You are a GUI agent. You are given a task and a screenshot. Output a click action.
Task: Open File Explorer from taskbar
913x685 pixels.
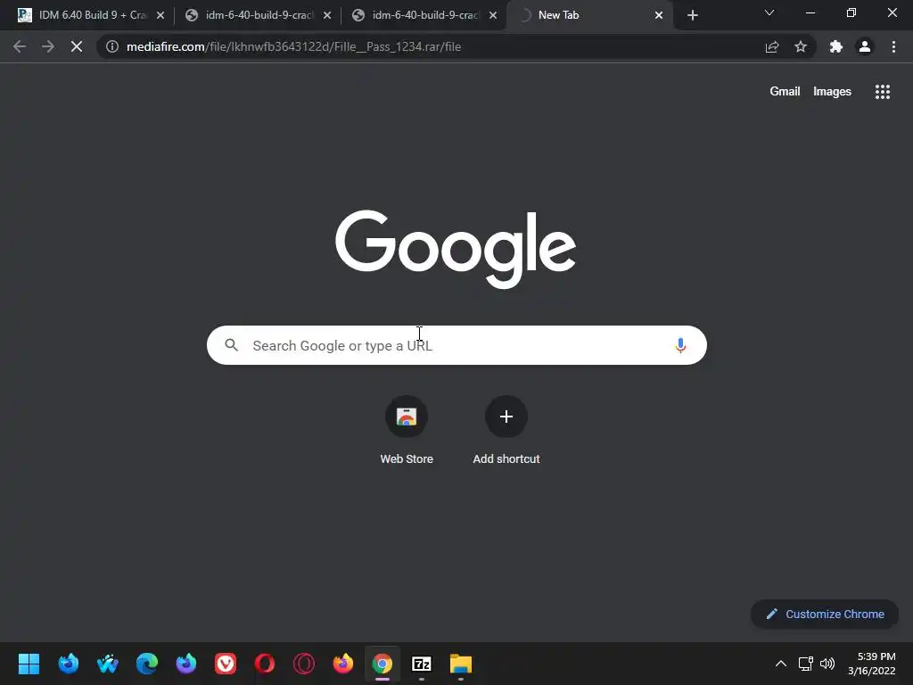pyautogui.click(x=461, y=664)
